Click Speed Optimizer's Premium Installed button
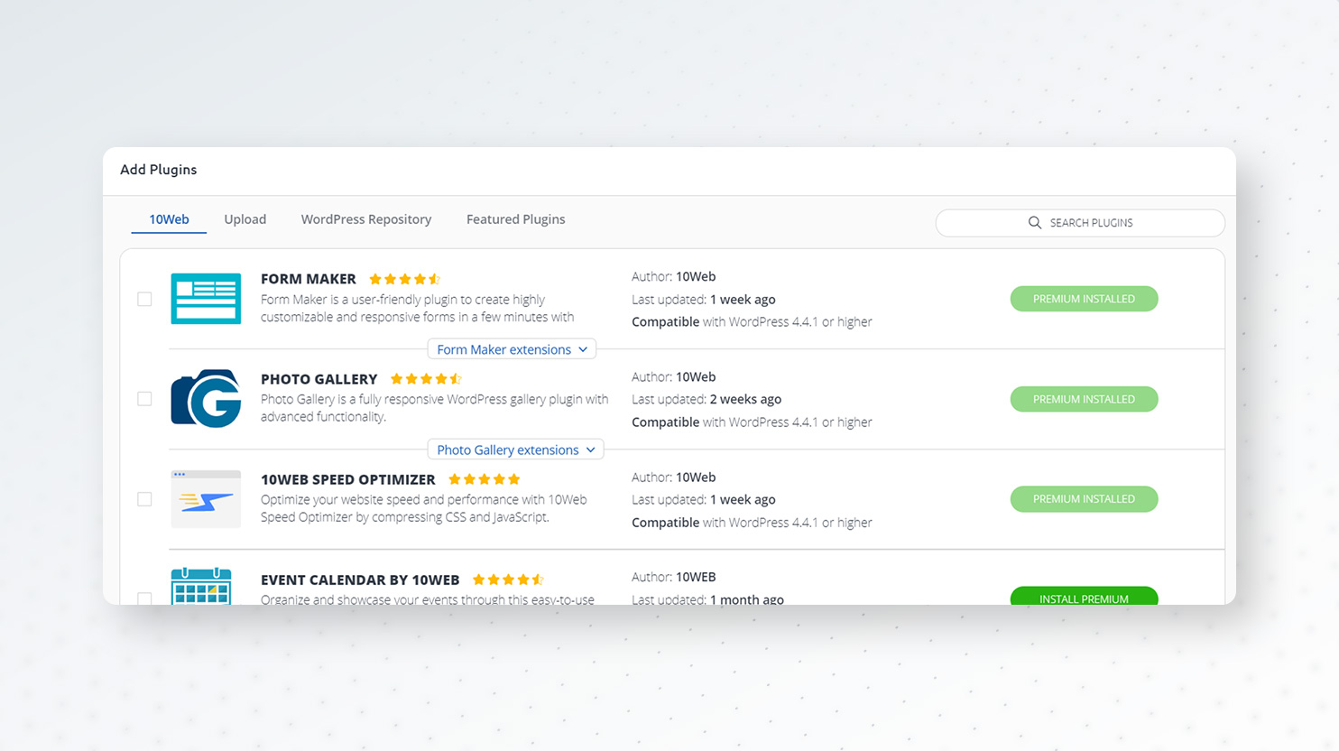The width and height of the screenshot is (1339, 751). pyautogui.click(x=1084, y=499)
